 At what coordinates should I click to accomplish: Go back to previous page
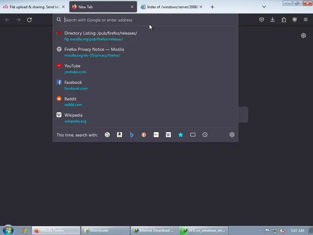click(x=7, y=20)
